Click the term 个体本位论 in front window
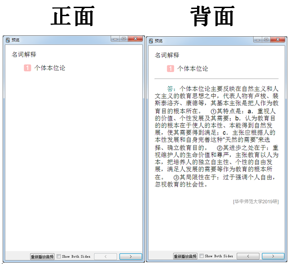Image resolution: width=290 pixels, height=264 pixels. pos(50,68)
